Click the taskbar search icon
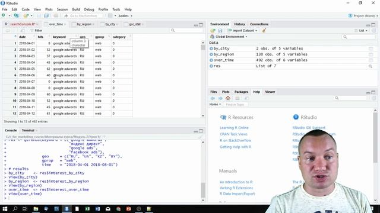The image size is (380, 213). pos(15,209)
